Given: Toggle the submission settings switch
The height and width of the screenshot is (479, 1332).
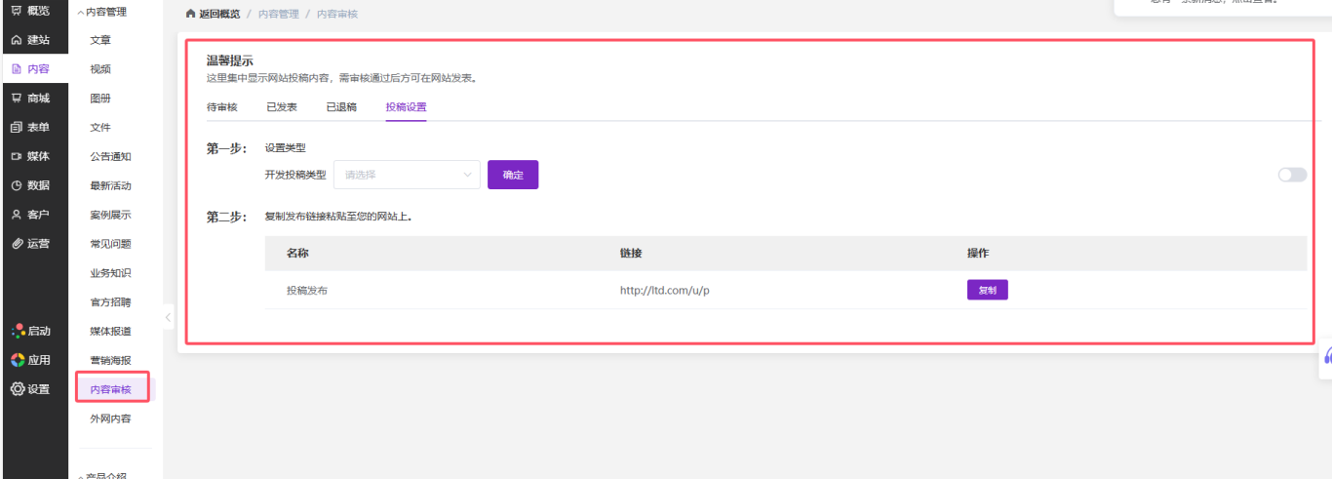Looking at the screenshot, I should (1292, 175).
